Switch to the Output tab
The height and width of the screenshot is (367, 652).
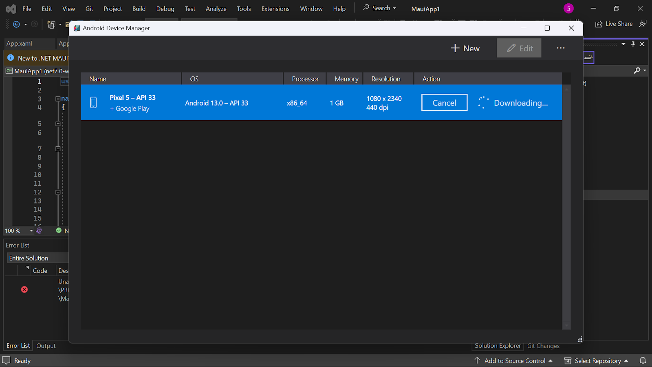[46, 346]
